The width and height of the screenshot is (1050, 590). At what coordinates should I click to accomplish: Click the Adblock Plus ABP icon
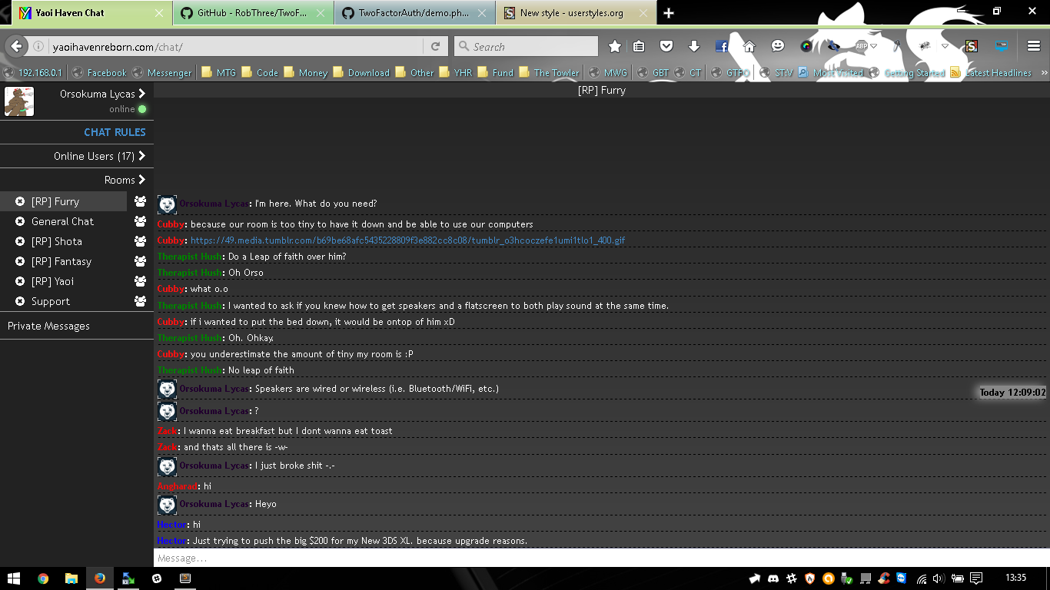pyautogui.click(x=862, y=46)
